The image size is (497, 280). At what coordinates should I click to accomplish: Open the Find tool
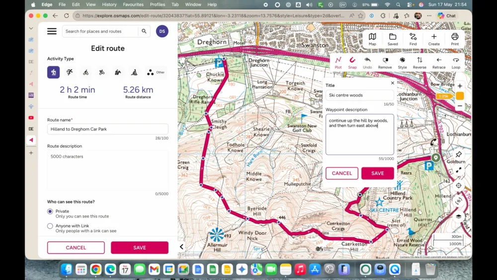click(x=413, y=39)
